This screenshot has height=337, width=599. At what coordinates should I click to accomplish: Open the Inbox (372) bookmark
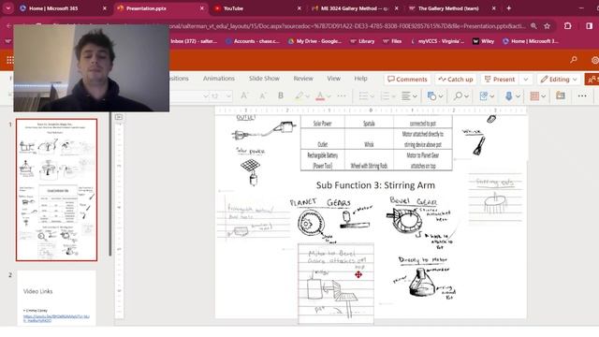[194, 41]
